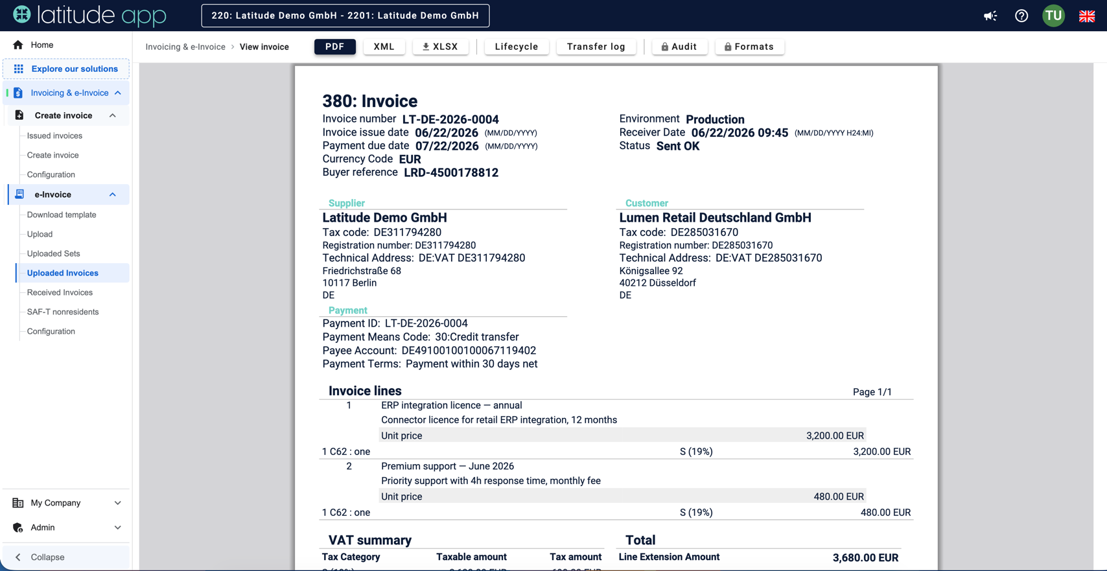
Task: Open the locked Audit view
Action: [679, 47]
